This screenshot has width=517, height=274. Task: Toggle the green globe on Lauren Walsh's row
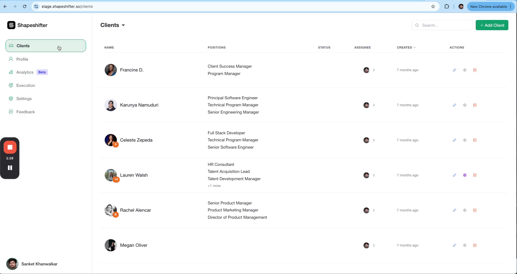click(465, 175)
